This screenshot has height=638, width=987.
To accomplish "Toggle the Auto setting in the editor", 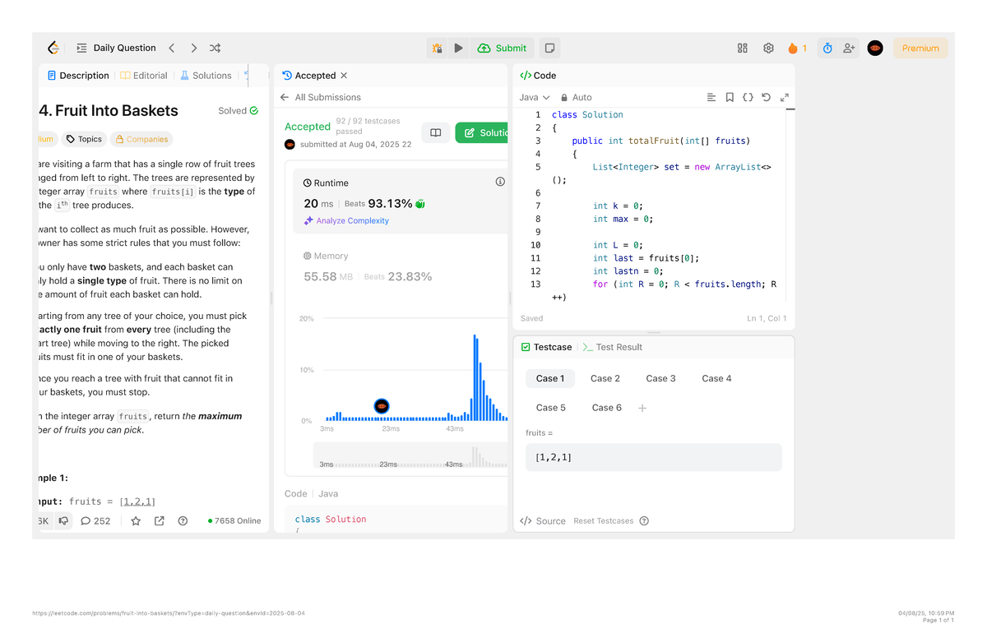I will (x=576, y=97).
